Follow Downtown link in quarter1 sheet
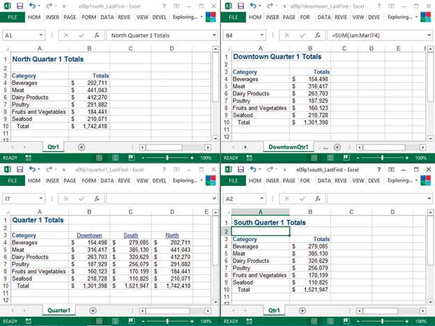435x326 pixels. [x=89, y=235]
